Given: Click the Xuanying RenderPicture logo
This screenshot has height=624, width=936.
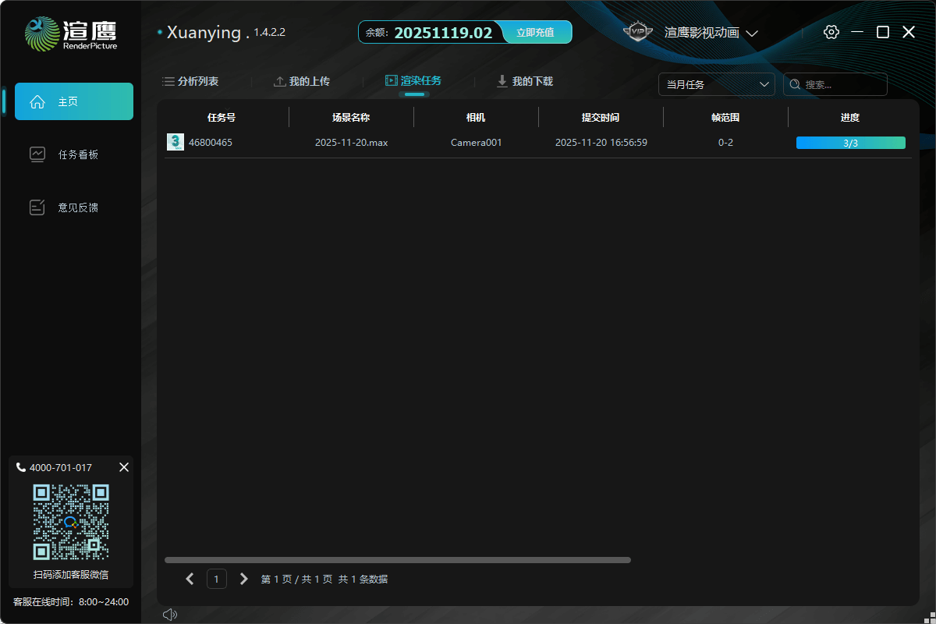Looking at the screenshot, I should [71, 34].
